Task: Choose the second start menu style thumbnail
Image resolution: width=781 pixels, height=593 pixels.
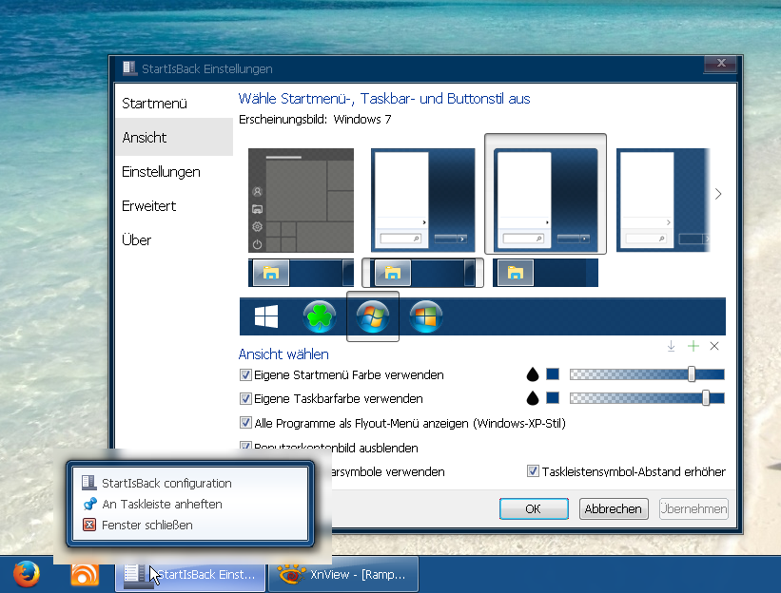Action: [x=423, y=201]
